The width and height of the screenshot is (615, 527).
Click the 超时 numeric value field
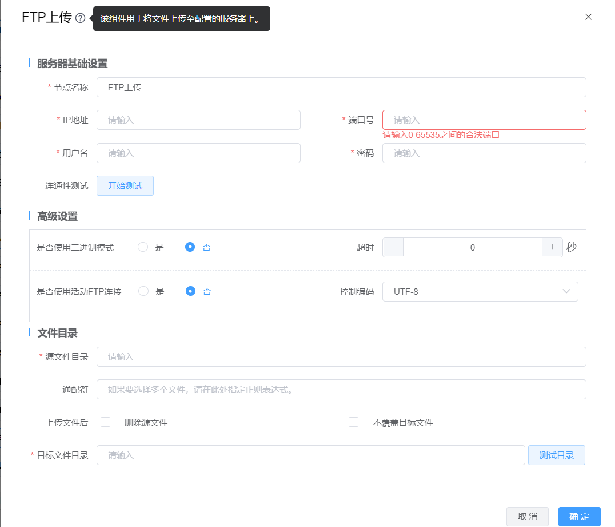[472, 247]
